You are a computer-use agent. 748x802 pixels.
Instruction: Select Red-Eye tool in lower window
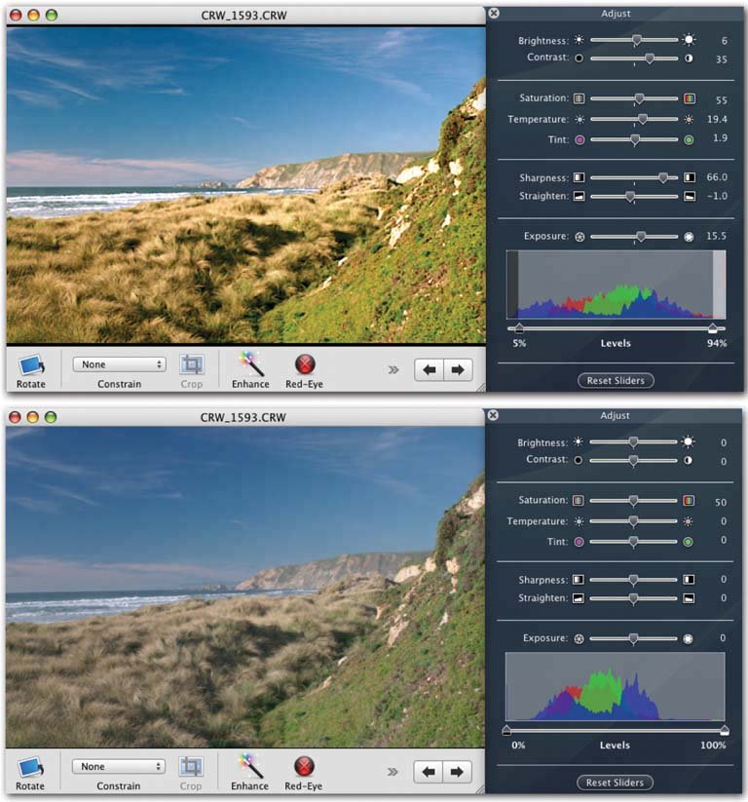coord(304,767)
